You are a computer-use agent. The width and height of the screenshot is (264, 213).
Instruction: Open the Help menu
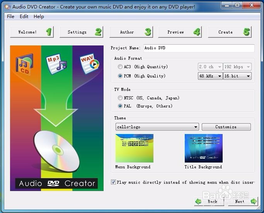[x=39, y=17]
